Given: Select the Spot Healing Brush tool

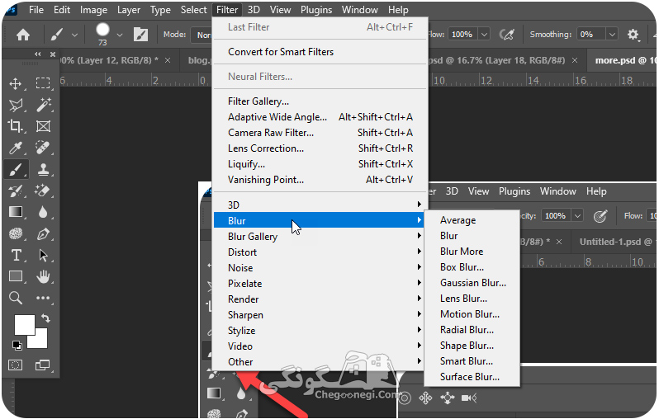Looking at the screenshot, I should coord(42,148).
